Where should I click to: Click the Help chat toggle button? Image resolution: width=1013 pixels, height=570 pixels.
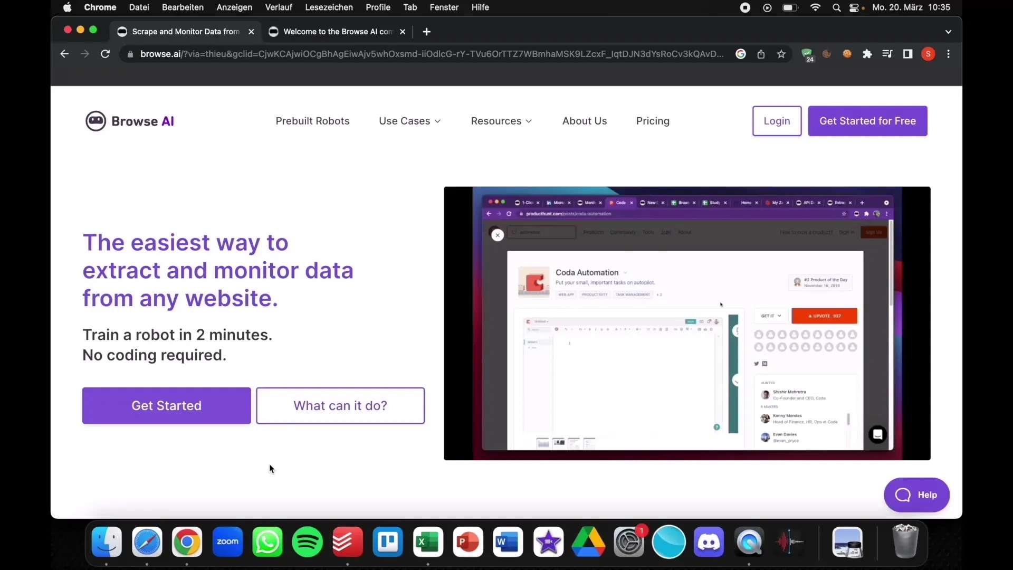pyautogui.click(x=916, y=495)
